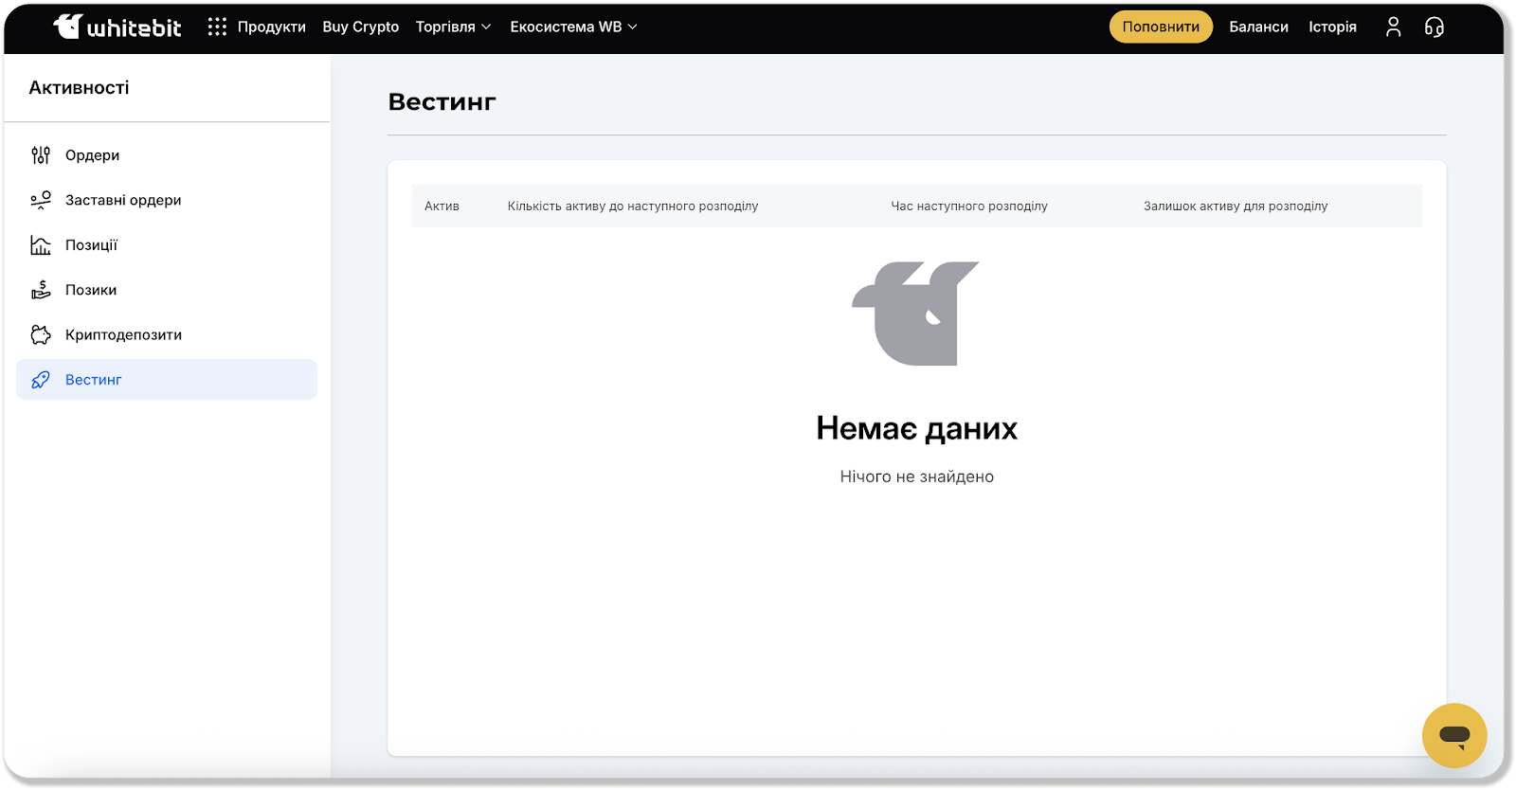Open the yellow chat bubble widget

point(1453,735)
